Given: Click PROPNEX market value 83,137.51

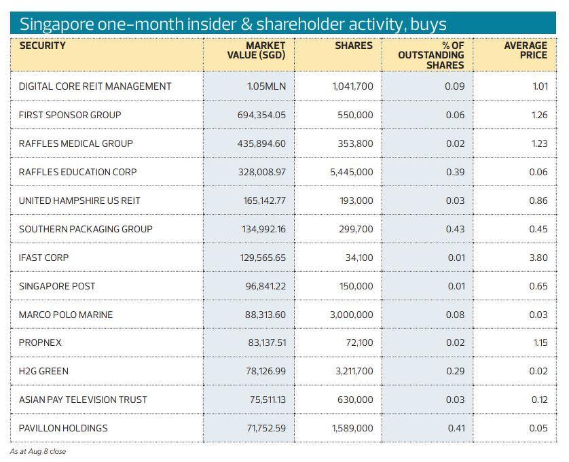Looking at the screenshot, I should pos(266,343).
